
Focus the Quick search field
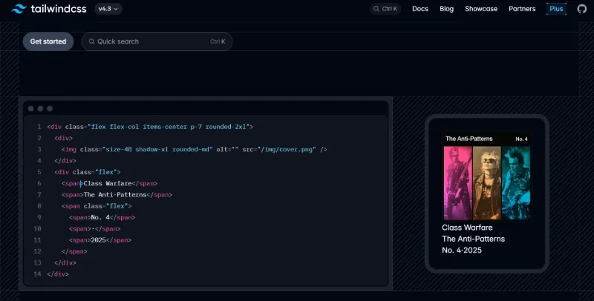pos(157,42)
